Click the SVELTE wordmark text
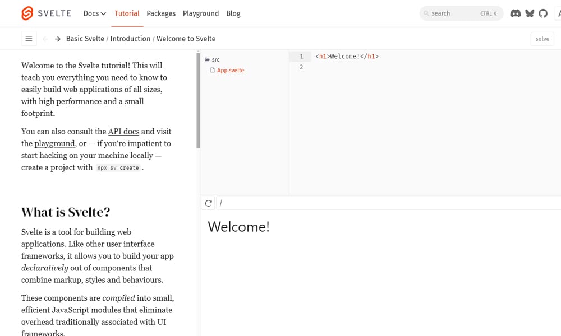Screen dimensions: 561x336 (x=54, y=13)
